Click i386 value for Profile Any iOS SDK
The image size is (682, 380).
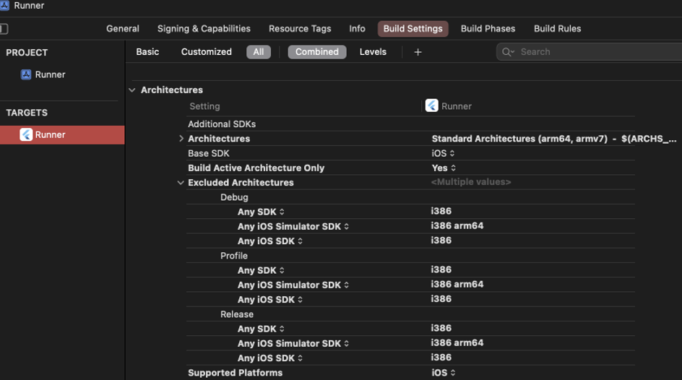point(441,298)
